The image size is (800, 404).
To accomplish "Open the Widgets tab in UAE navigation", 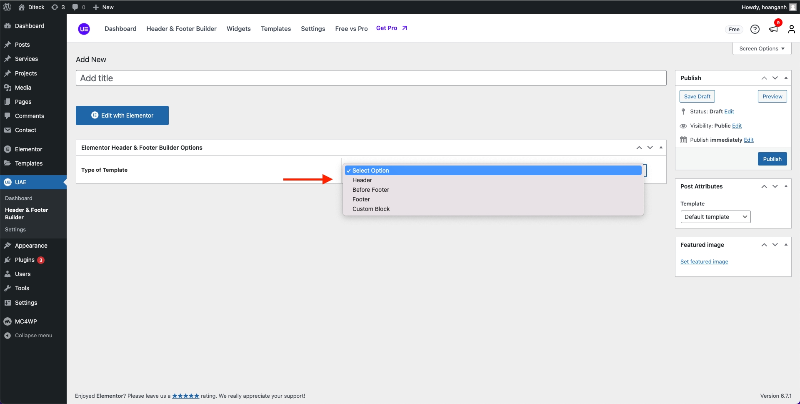I will point(238,29).
